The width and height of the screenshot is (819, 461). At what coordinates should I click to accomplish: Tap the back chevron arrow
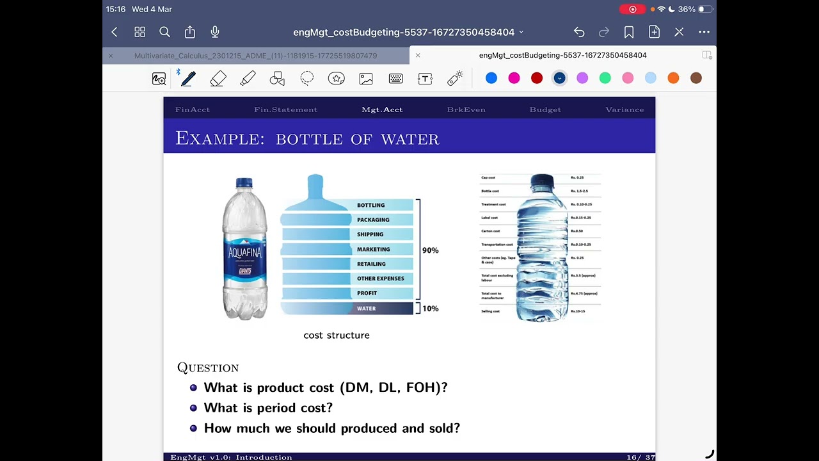115,32
